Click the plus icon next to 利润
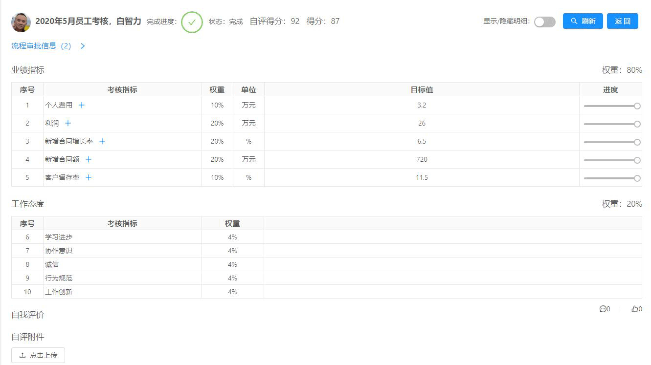Screen dimensions: 651x365 click(68, 123)
